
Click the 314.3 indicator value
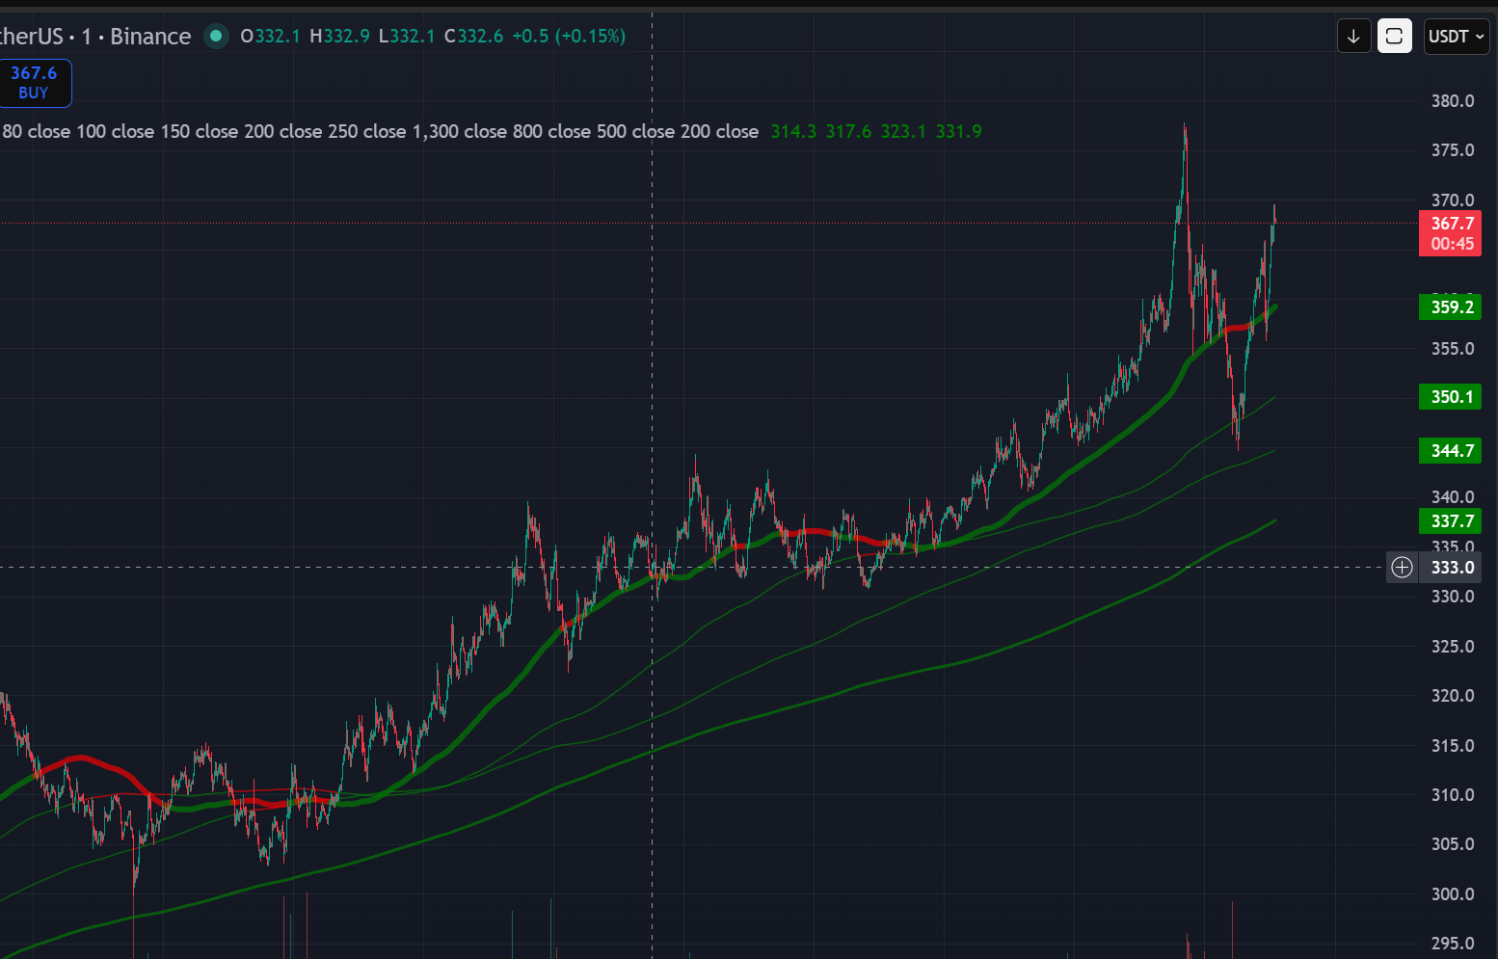[x=793, y=132]
